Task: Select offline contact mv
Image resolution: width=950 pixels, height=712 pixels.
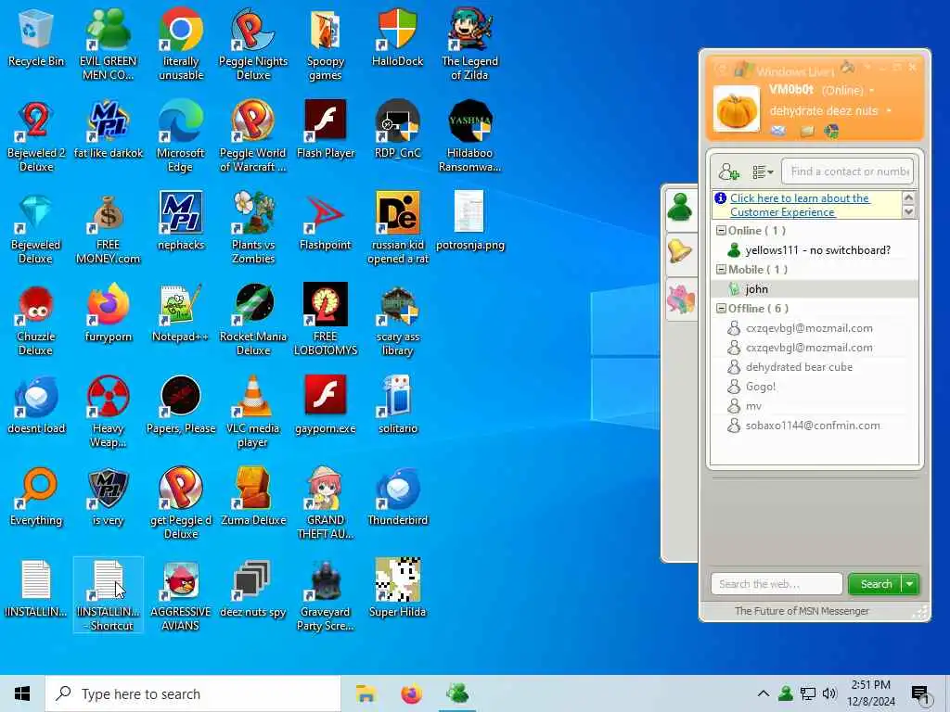Action: 814,406
